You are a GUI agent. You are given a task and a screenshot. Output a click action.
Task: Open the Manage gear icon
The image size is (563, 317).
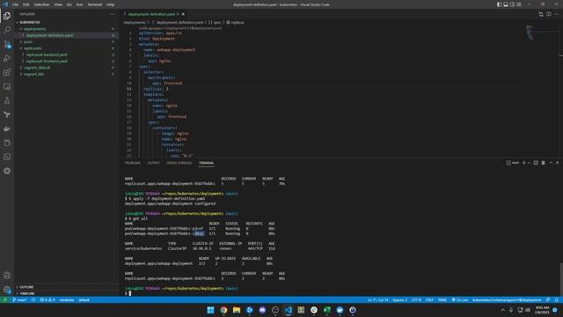click(x=7, y=290)
